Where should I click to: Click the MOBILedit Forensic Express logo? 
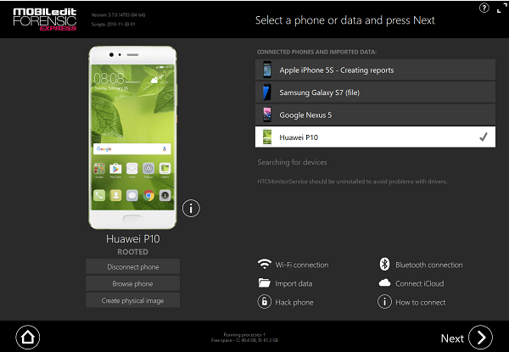click(x=45, y=20)
